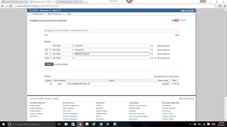This screenshot has height=127, width=227.
Task: Open field dropdown for Medical-Surgica row
Action: point(63,54)
